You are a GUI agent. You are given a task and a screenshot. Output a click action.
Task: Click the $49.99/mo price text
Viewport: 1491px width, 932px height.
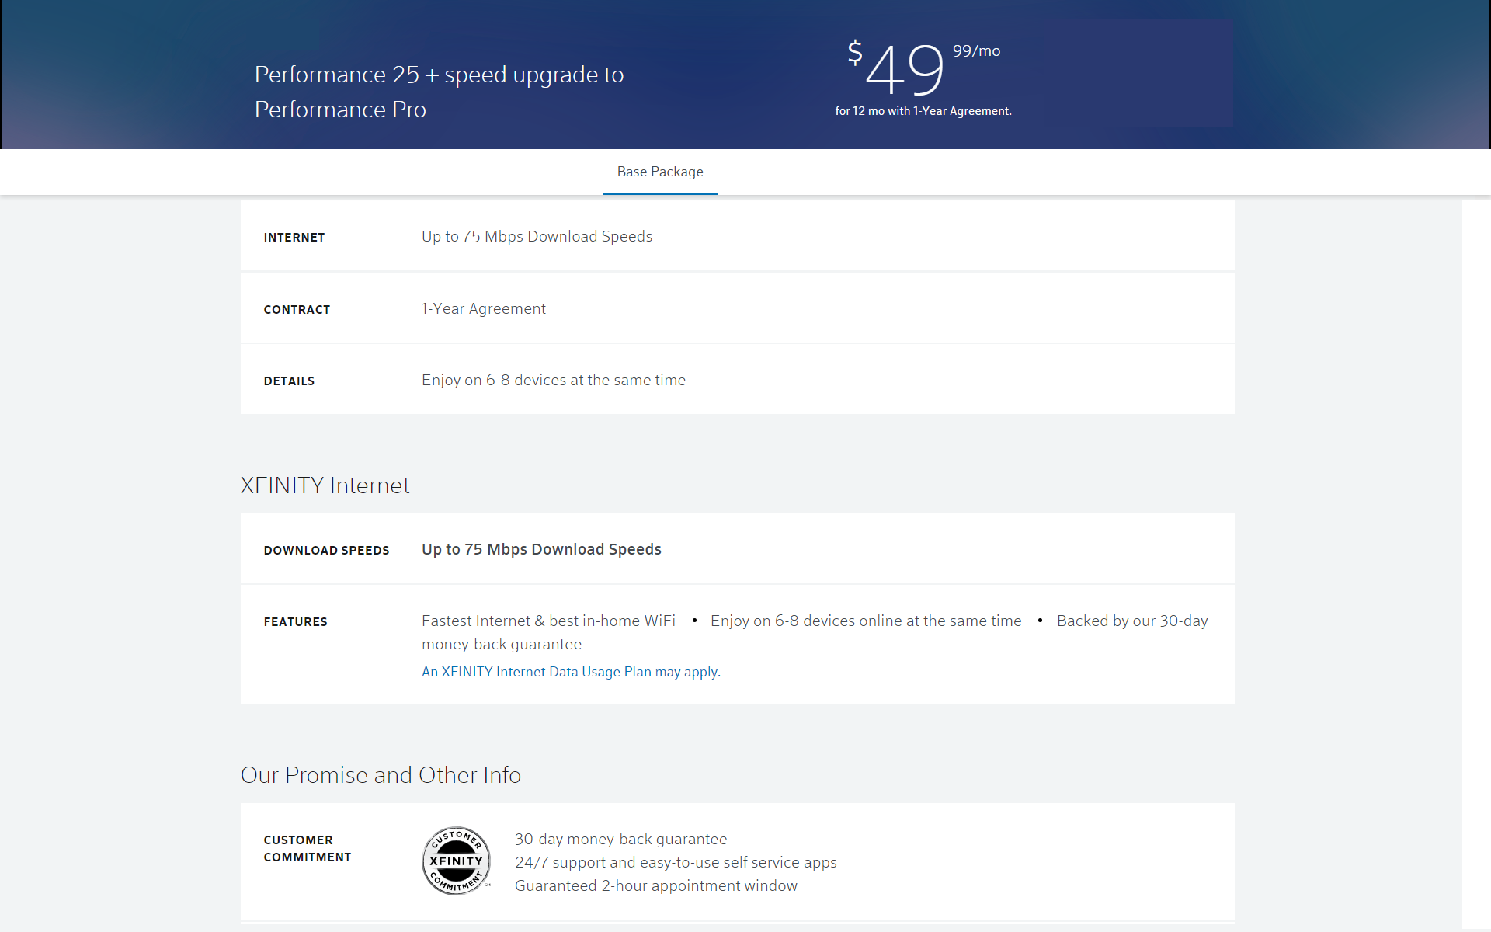pos(923,68)
